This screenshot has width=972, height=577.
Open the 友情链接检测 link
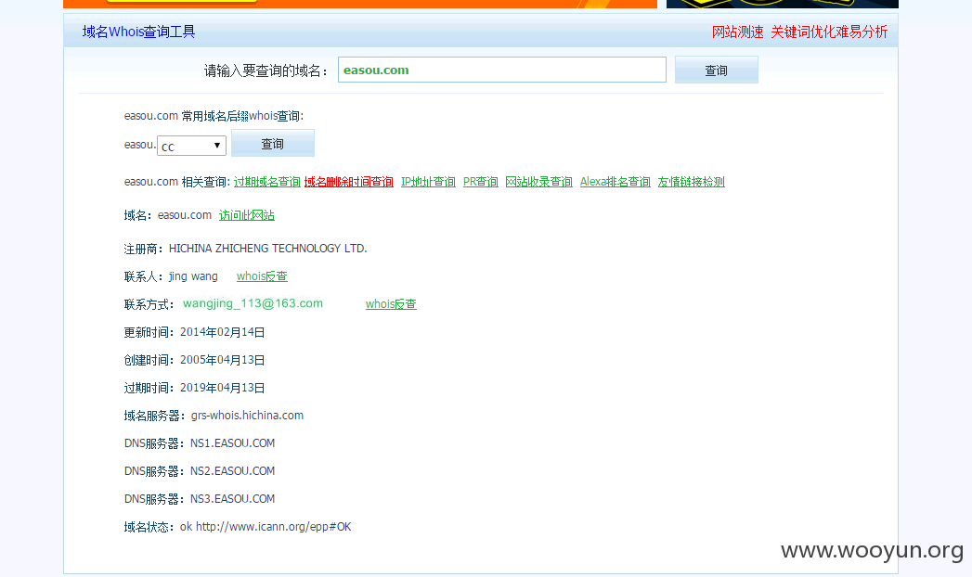click(x=692, y=182)
